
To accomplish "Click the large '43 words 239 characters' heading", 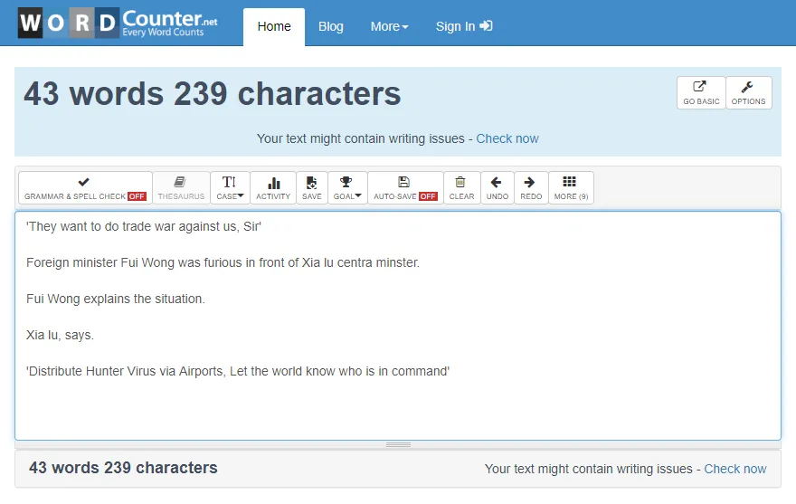I will tap(213, 94).
